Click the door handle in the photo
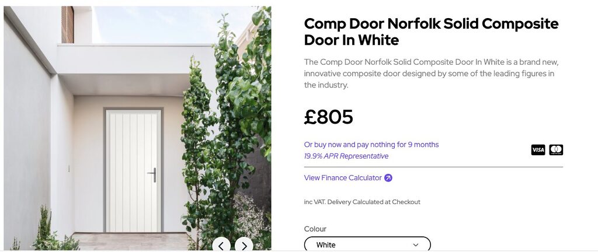598x252 pixels. click(x=154, y=174)
